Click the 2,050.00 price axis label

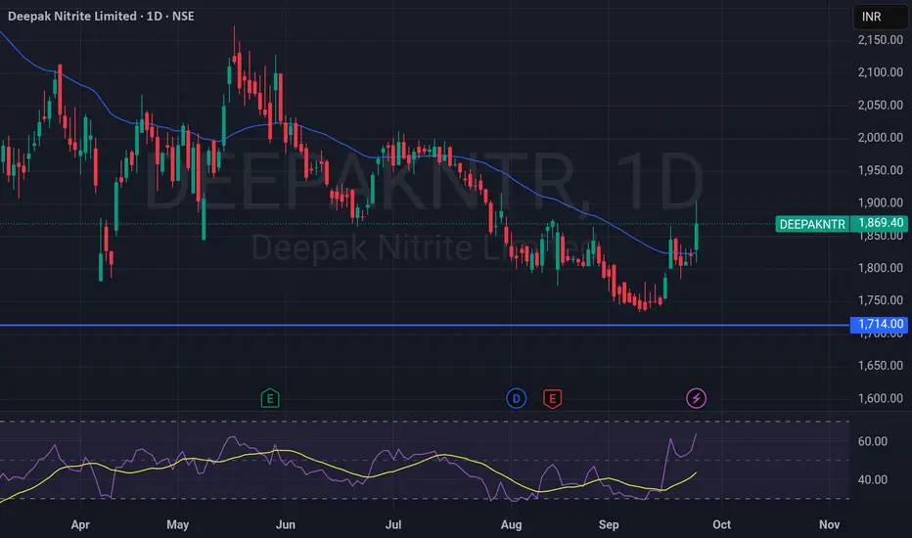[880, 106]
